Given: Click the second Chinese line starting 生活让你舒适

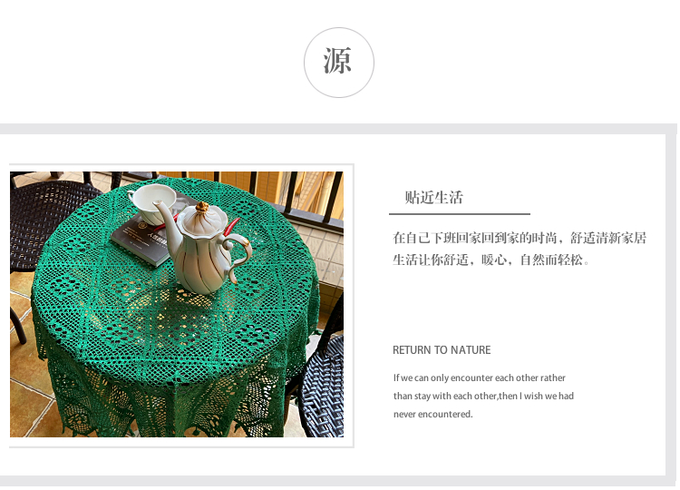Looking at the screenshot, I should coord(491,260).
